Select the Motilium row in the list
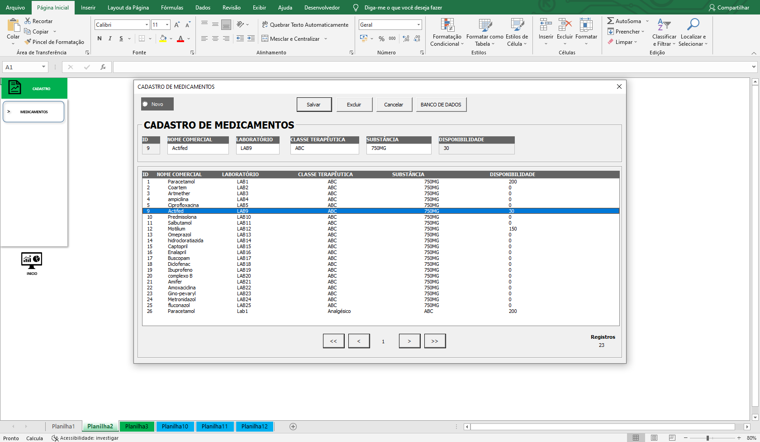The width and height of the screenshot is (760, 442). pyautogui.click(x=380, y=229)
